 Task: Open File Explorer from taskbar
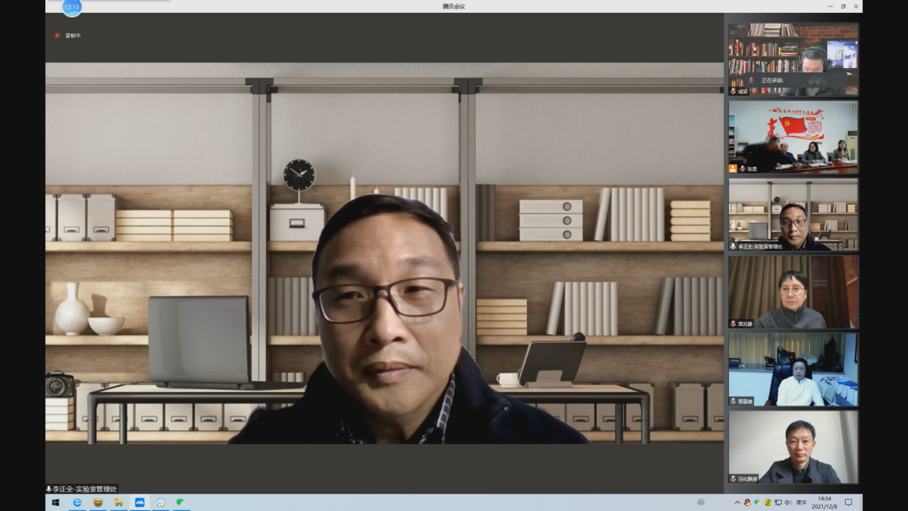click(x=119, y=502)
